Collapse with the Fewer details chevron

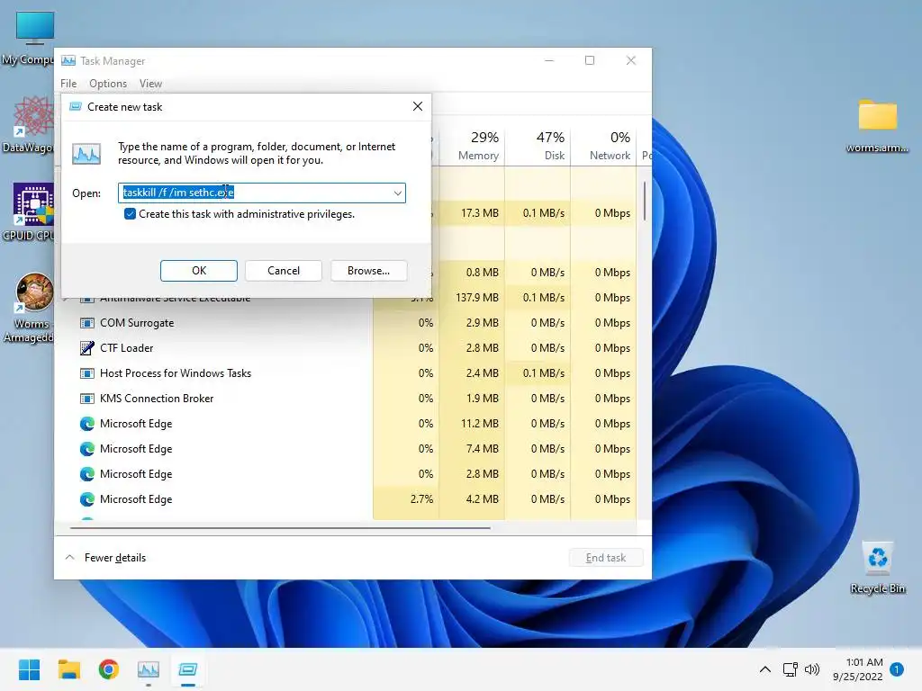[69, 557]
